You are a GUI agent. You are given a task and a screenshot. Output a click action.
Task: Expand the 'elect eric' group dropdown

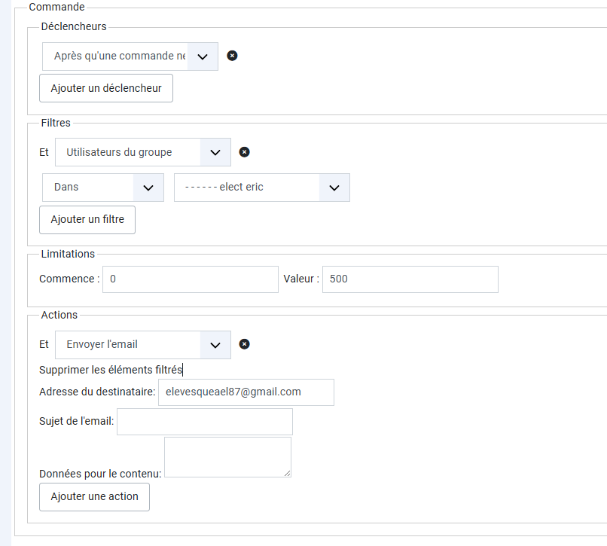click(x=261, y=187)
